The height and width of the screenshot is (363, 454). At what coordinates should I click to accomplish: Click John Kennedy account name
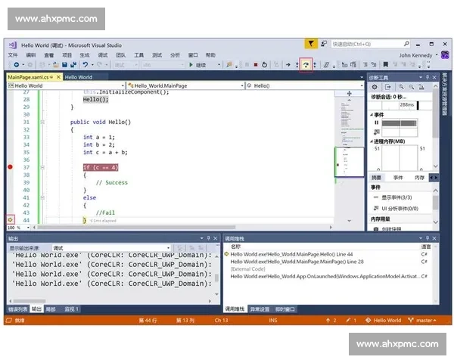pos(415,55)
